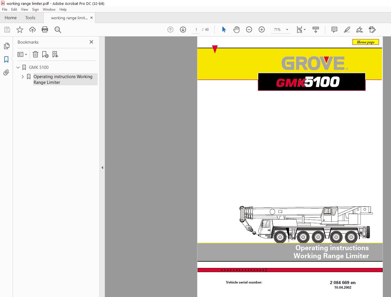
Task: Open page thumbnails panel
Action: (7, 46)
